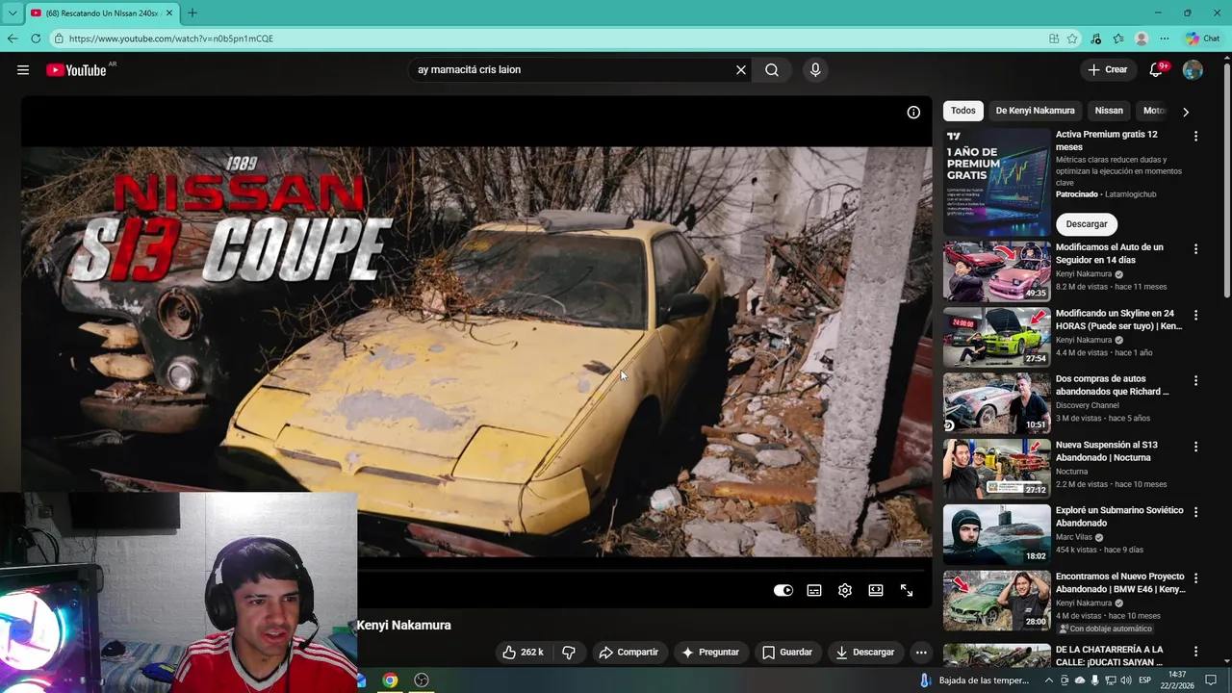Image resolution: width=1232 pixels, height=693 pixels.
Task: Open the YouTube hamburger guide menu
Action: click(23, 69)
